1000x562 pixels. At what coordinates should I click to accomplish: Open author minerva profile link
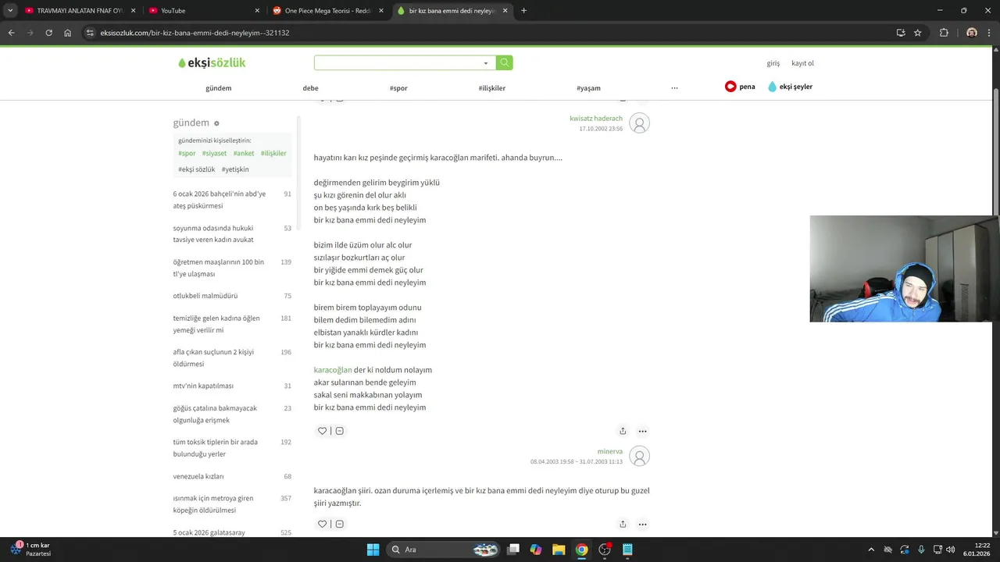[610, 451]
